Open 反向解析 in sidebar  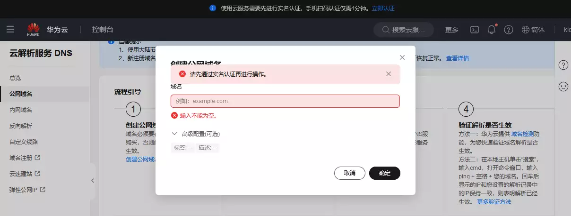[x=21, y=126]
